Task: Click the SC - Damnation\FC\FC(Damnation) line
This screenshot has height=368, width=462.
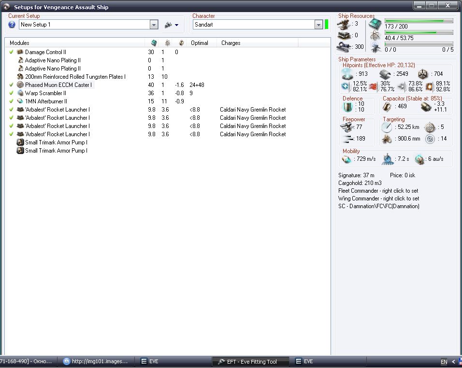Action: (x=378, y=206)
